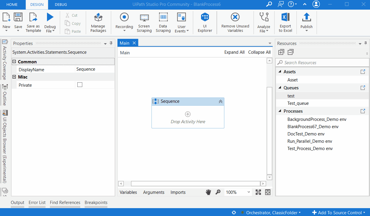Switch to the HOME ribbon tab
The width and height of the screenshot is (370, 216).
tap(12, 4)
